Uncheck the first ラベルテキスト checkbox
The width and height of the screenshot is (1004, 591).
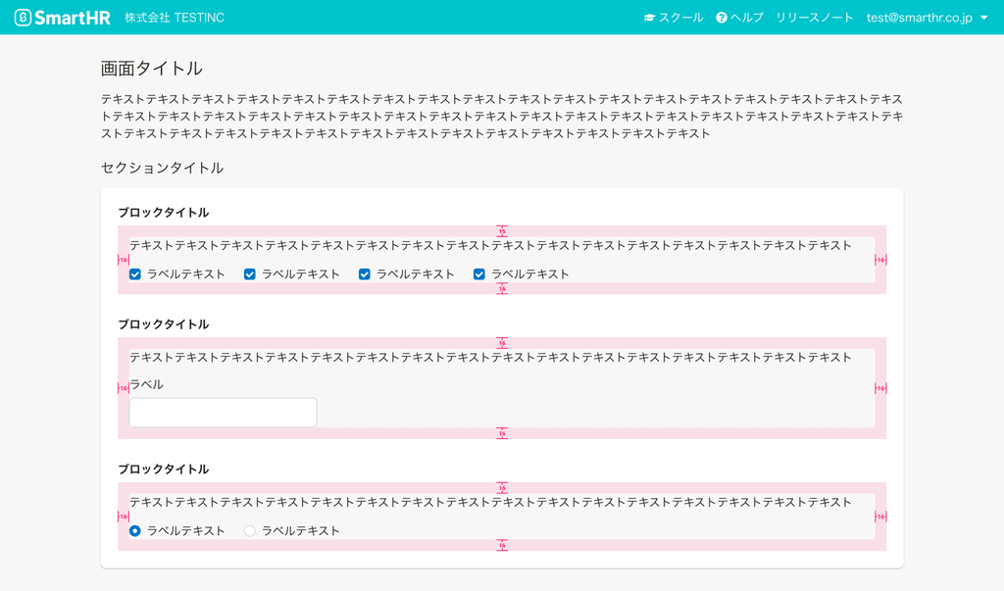[134, 274]
